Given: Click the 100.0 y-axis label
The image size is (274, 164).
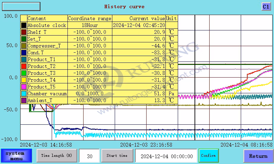Looking at the screenshot, I should point(11,16).
